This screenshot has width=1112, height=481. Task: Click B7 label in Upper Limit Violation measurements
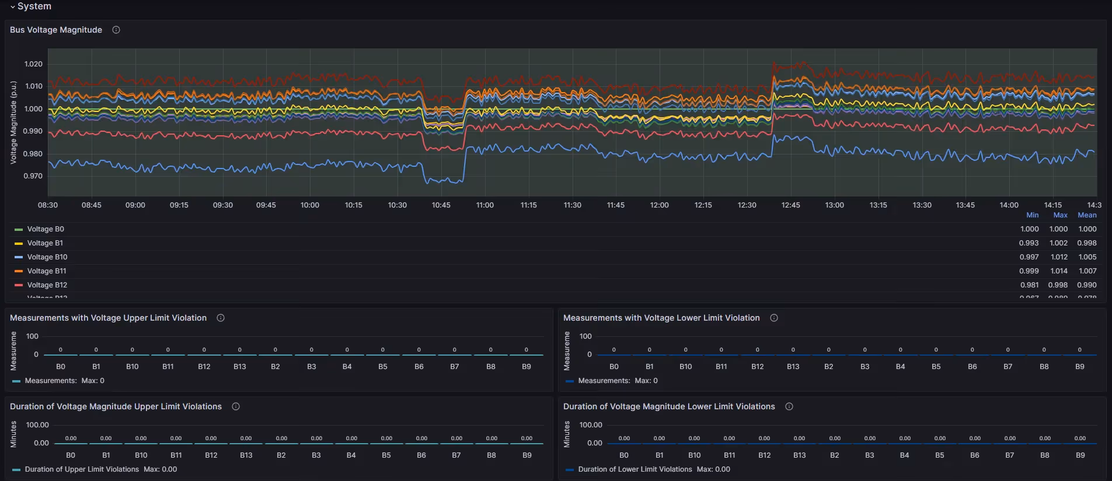point(455,367)
